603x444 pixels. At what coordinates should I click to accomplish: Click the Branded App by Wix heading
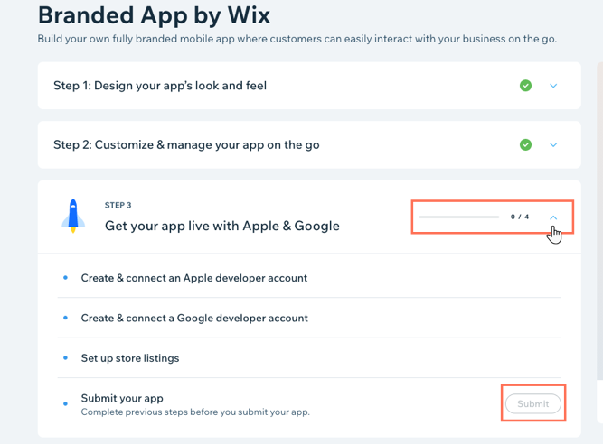[154, 15]
